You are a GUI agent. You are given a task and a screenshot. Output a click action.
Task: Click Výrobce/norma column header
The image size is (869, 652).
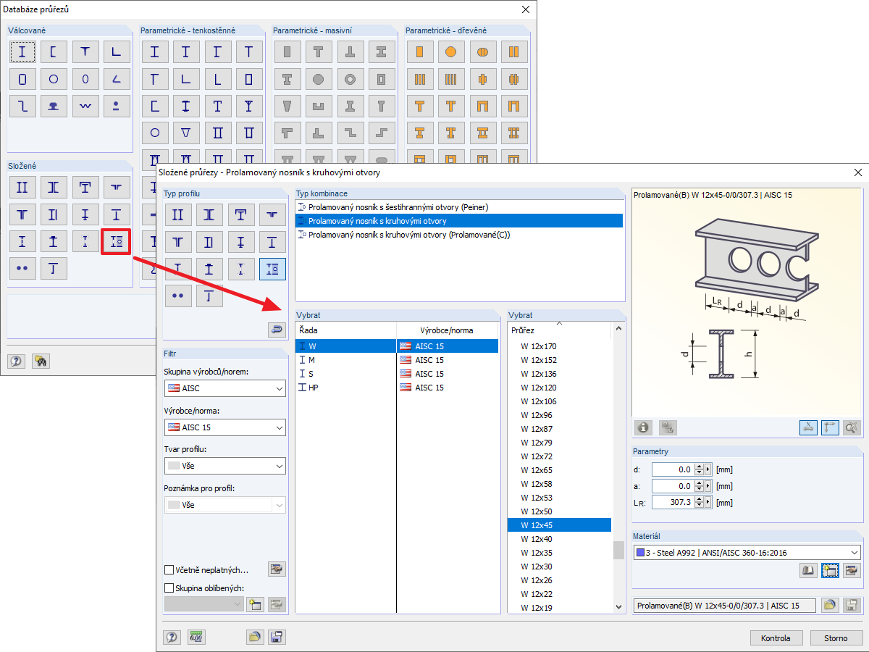(x=448, y=330)
